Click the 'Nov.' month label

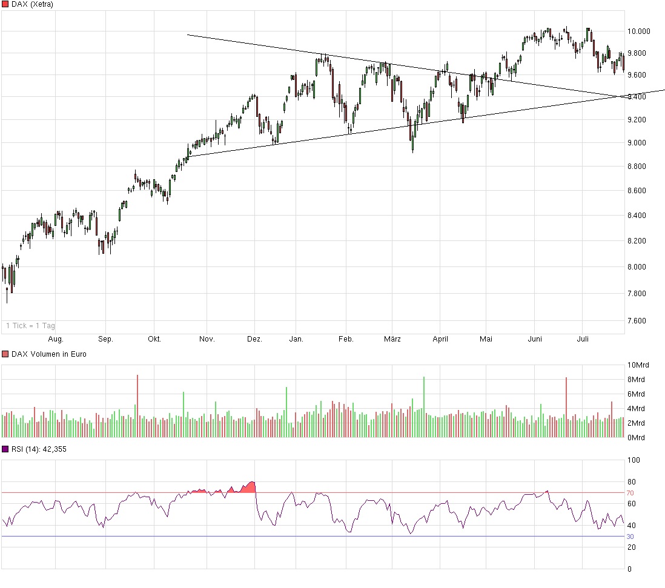[x=207, y=339]
